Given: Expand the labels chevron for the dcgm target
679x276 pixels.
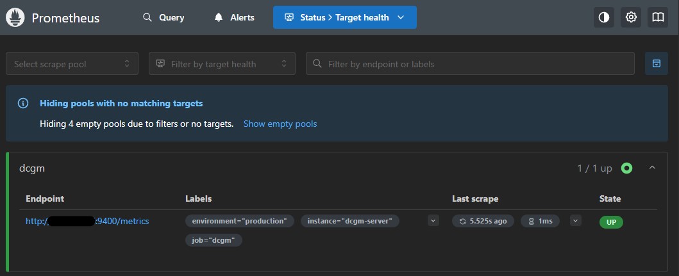Looking at the screenshot, I should [x=433, y=221].
